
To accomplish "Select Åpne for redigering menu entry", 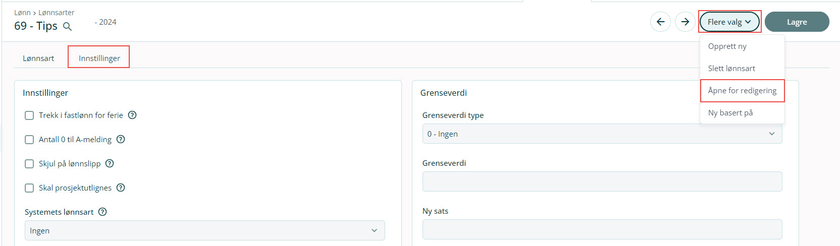I will click(x=742, y=91).
